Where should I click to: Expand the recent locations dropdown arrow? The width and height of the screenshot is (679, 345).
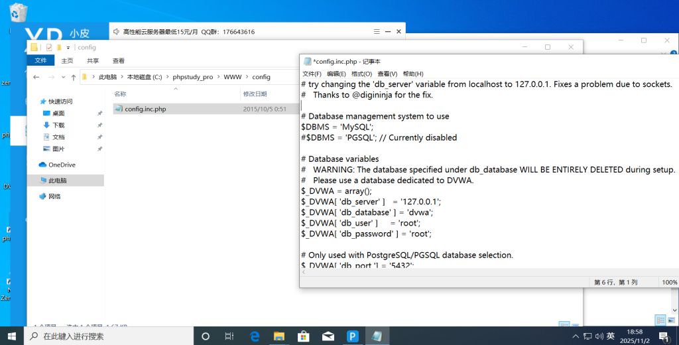(60, 77)
